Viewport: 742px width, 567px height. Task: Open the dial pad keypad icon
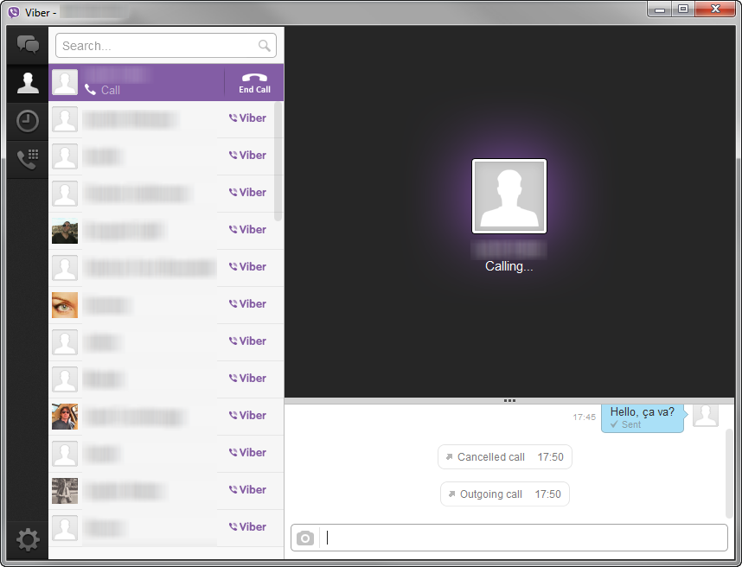(28, 159)
